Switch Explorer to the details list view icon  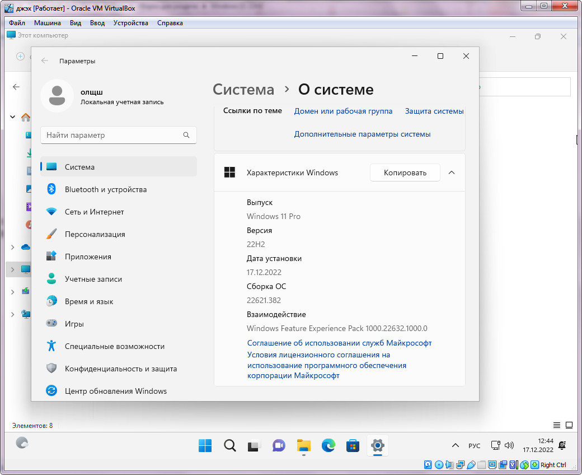pos(556,425)
